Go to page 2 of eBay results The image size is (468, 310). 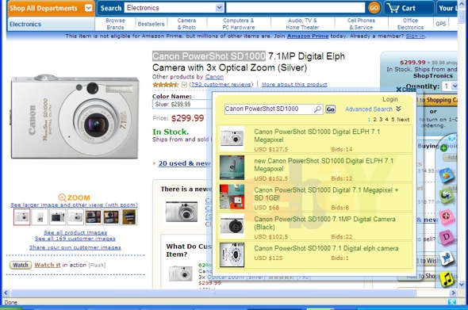point(375,120)
